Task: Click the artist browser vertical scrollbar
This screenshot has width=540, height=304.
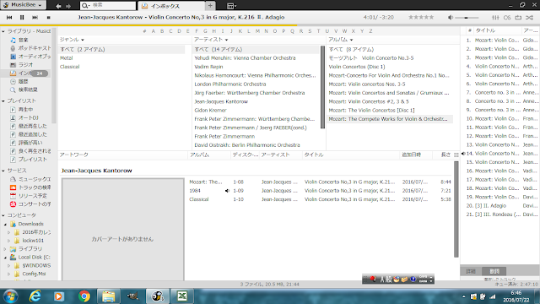Action: click(x=322, y=87)
